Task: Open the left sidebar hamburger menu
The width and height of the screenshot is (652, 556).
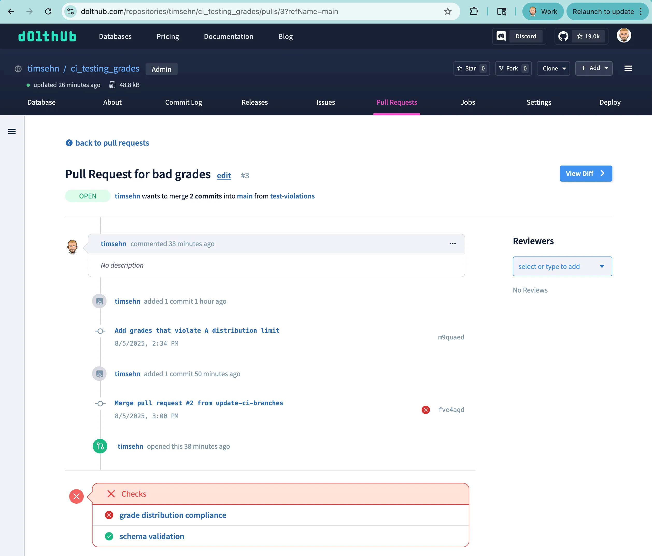Action: tap(12, 132)
